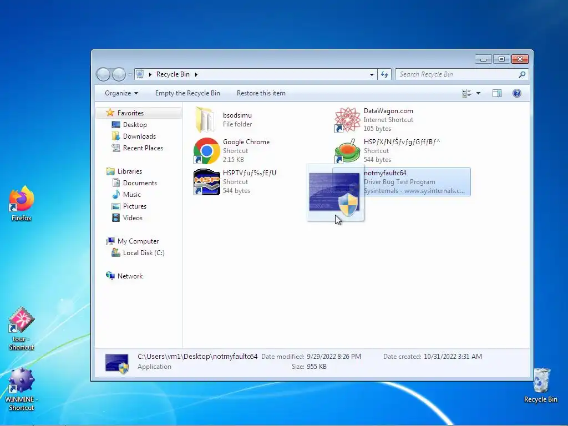Open My Computer in the navigation pane
The height and width of the screenshot is (426, 568).
pos(138,241)
